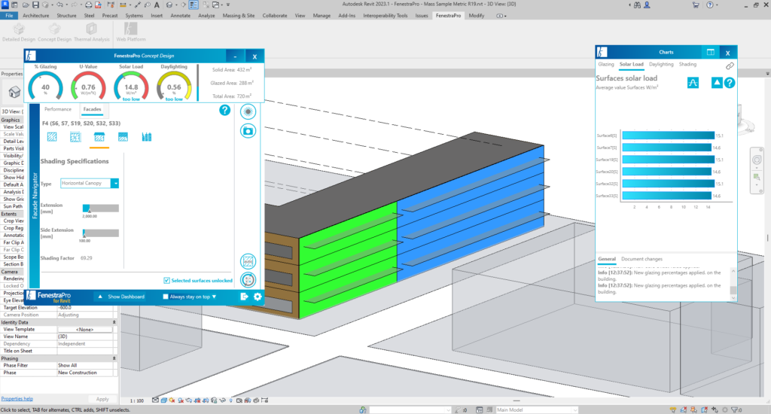Click the link icon in Charts panel
The image size is (771, 414).
pyautogui.click(x=730, y=66)
